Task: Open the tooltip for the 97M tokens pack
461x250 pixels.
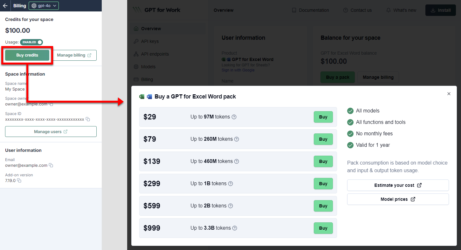Action: pos(234,117)
